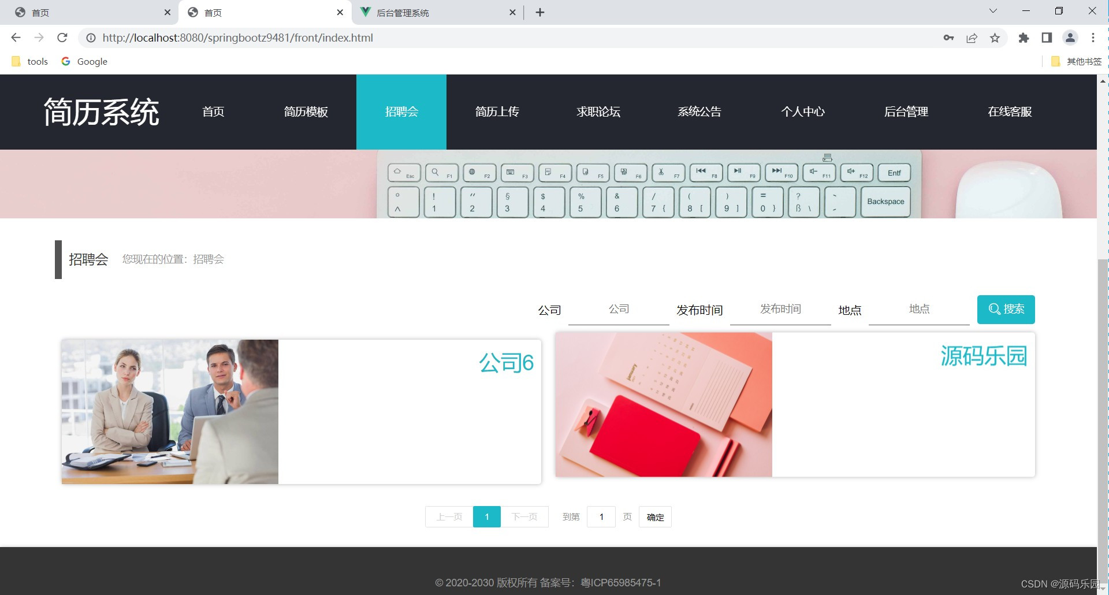Image resolution: width=1109 pixels, height=595 pixels.
Task: Open the 求职论坛 navigation menu item
Action: [598, 111]
